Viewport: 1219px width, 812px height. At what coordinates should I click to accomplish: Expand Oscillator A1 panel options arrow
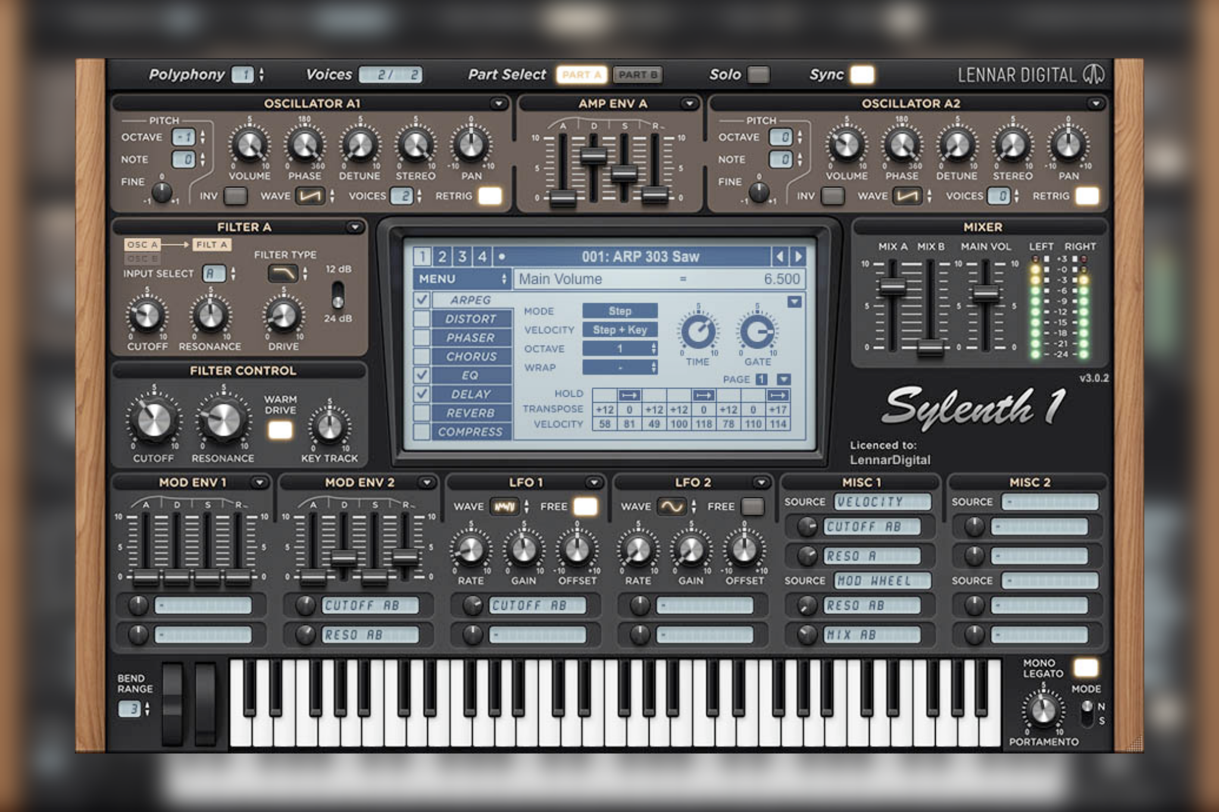(x=500, y=102)
